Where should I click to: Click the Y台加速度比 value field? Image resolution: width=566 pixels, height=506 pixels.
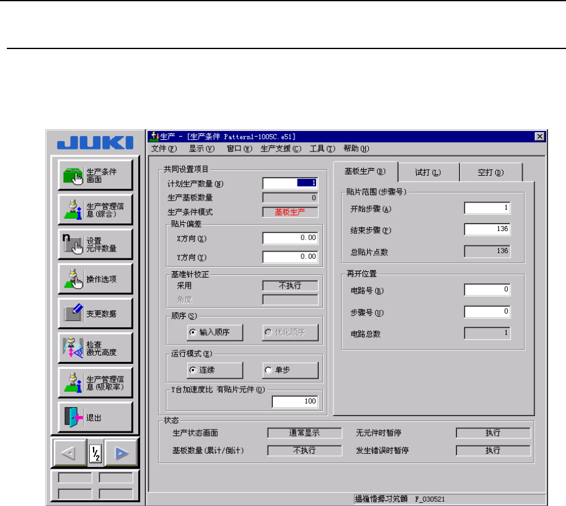click(295, 401)
